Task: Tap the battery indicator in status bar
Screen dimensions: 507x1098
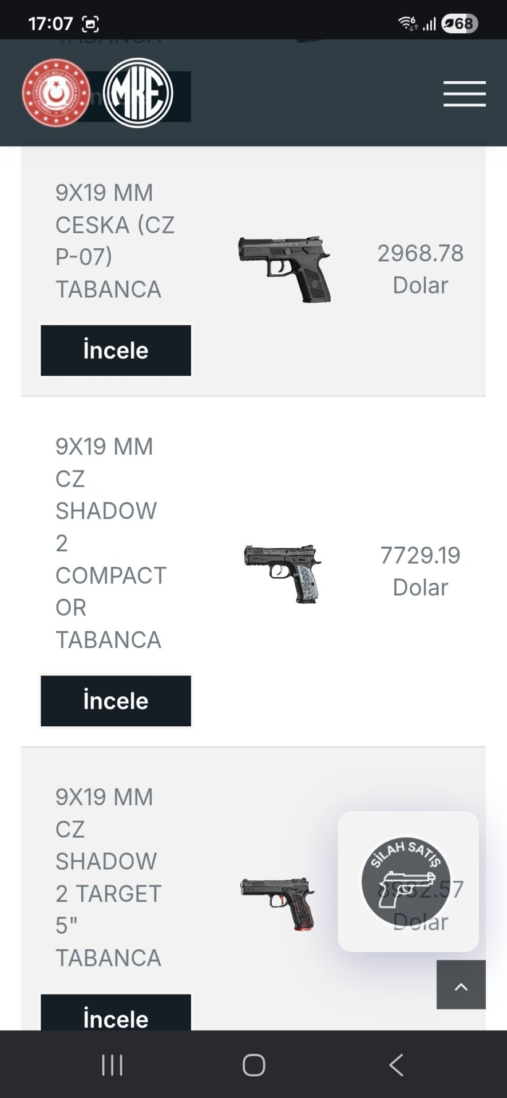Action: [x=460, y=23]
